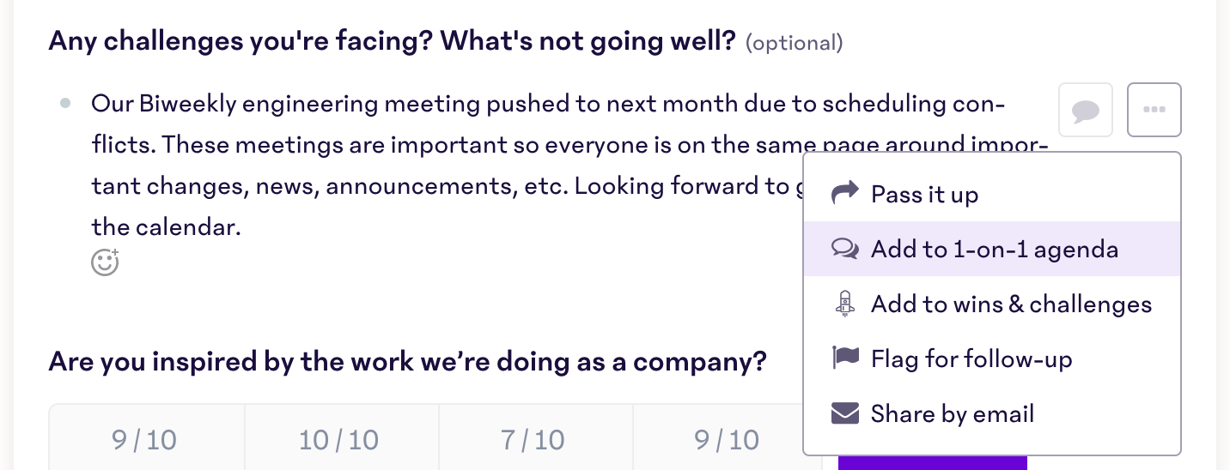Screen dimensions: 1230x470
Task: Click the envelope icon for Share by email
Action: (x=845, y=413)
